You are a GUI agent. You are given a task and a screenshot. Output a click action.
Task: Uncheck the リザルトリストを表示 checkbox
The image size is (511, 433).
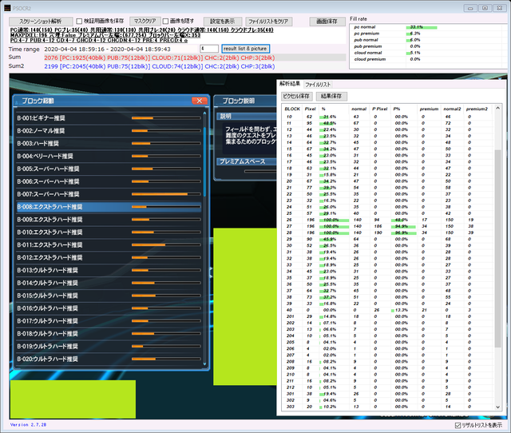coord(458,425)
